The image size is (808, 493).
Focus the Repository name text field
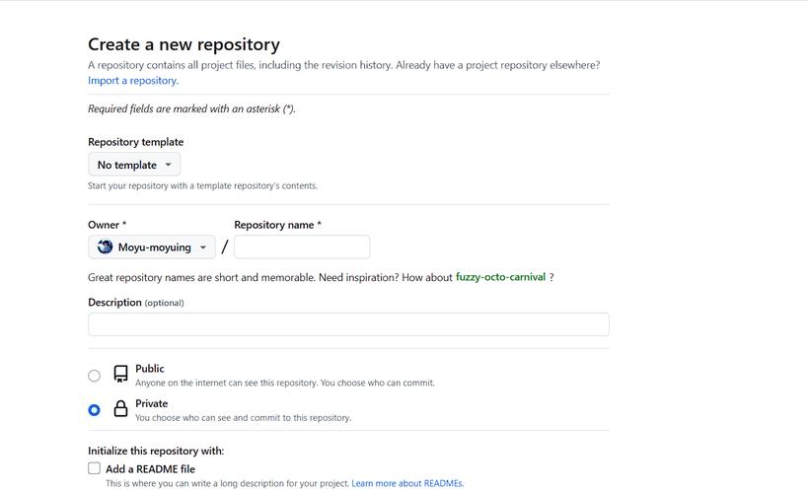pos(302,246)
